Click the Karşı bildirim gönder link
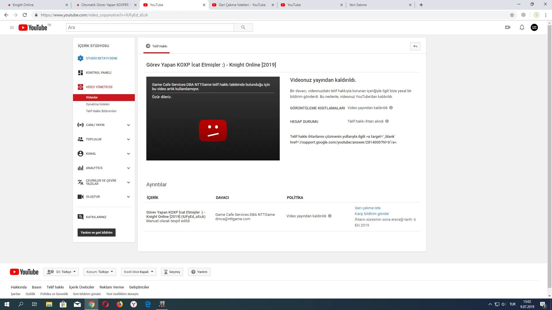552x310 pixels. pos(372,214)
